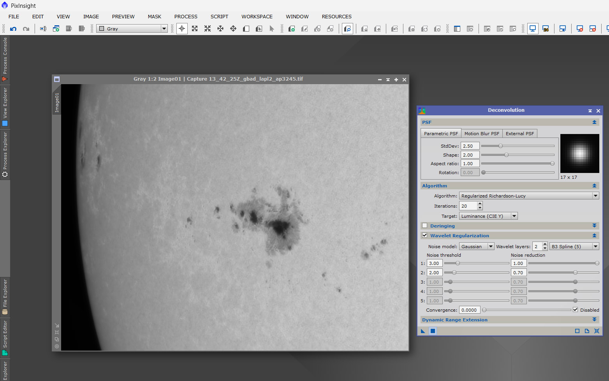Select the Zoom In expand-arrows tool
The height and width of the screenshot is (381, 609).
[x=195, y=28]
